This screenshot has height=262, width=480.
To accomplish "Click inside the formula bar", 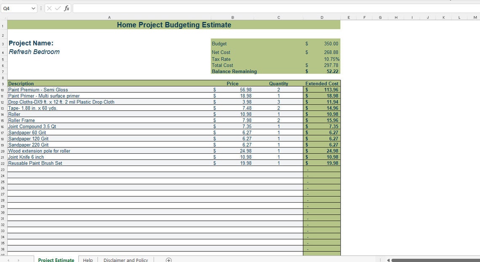I will coord(168,8).
